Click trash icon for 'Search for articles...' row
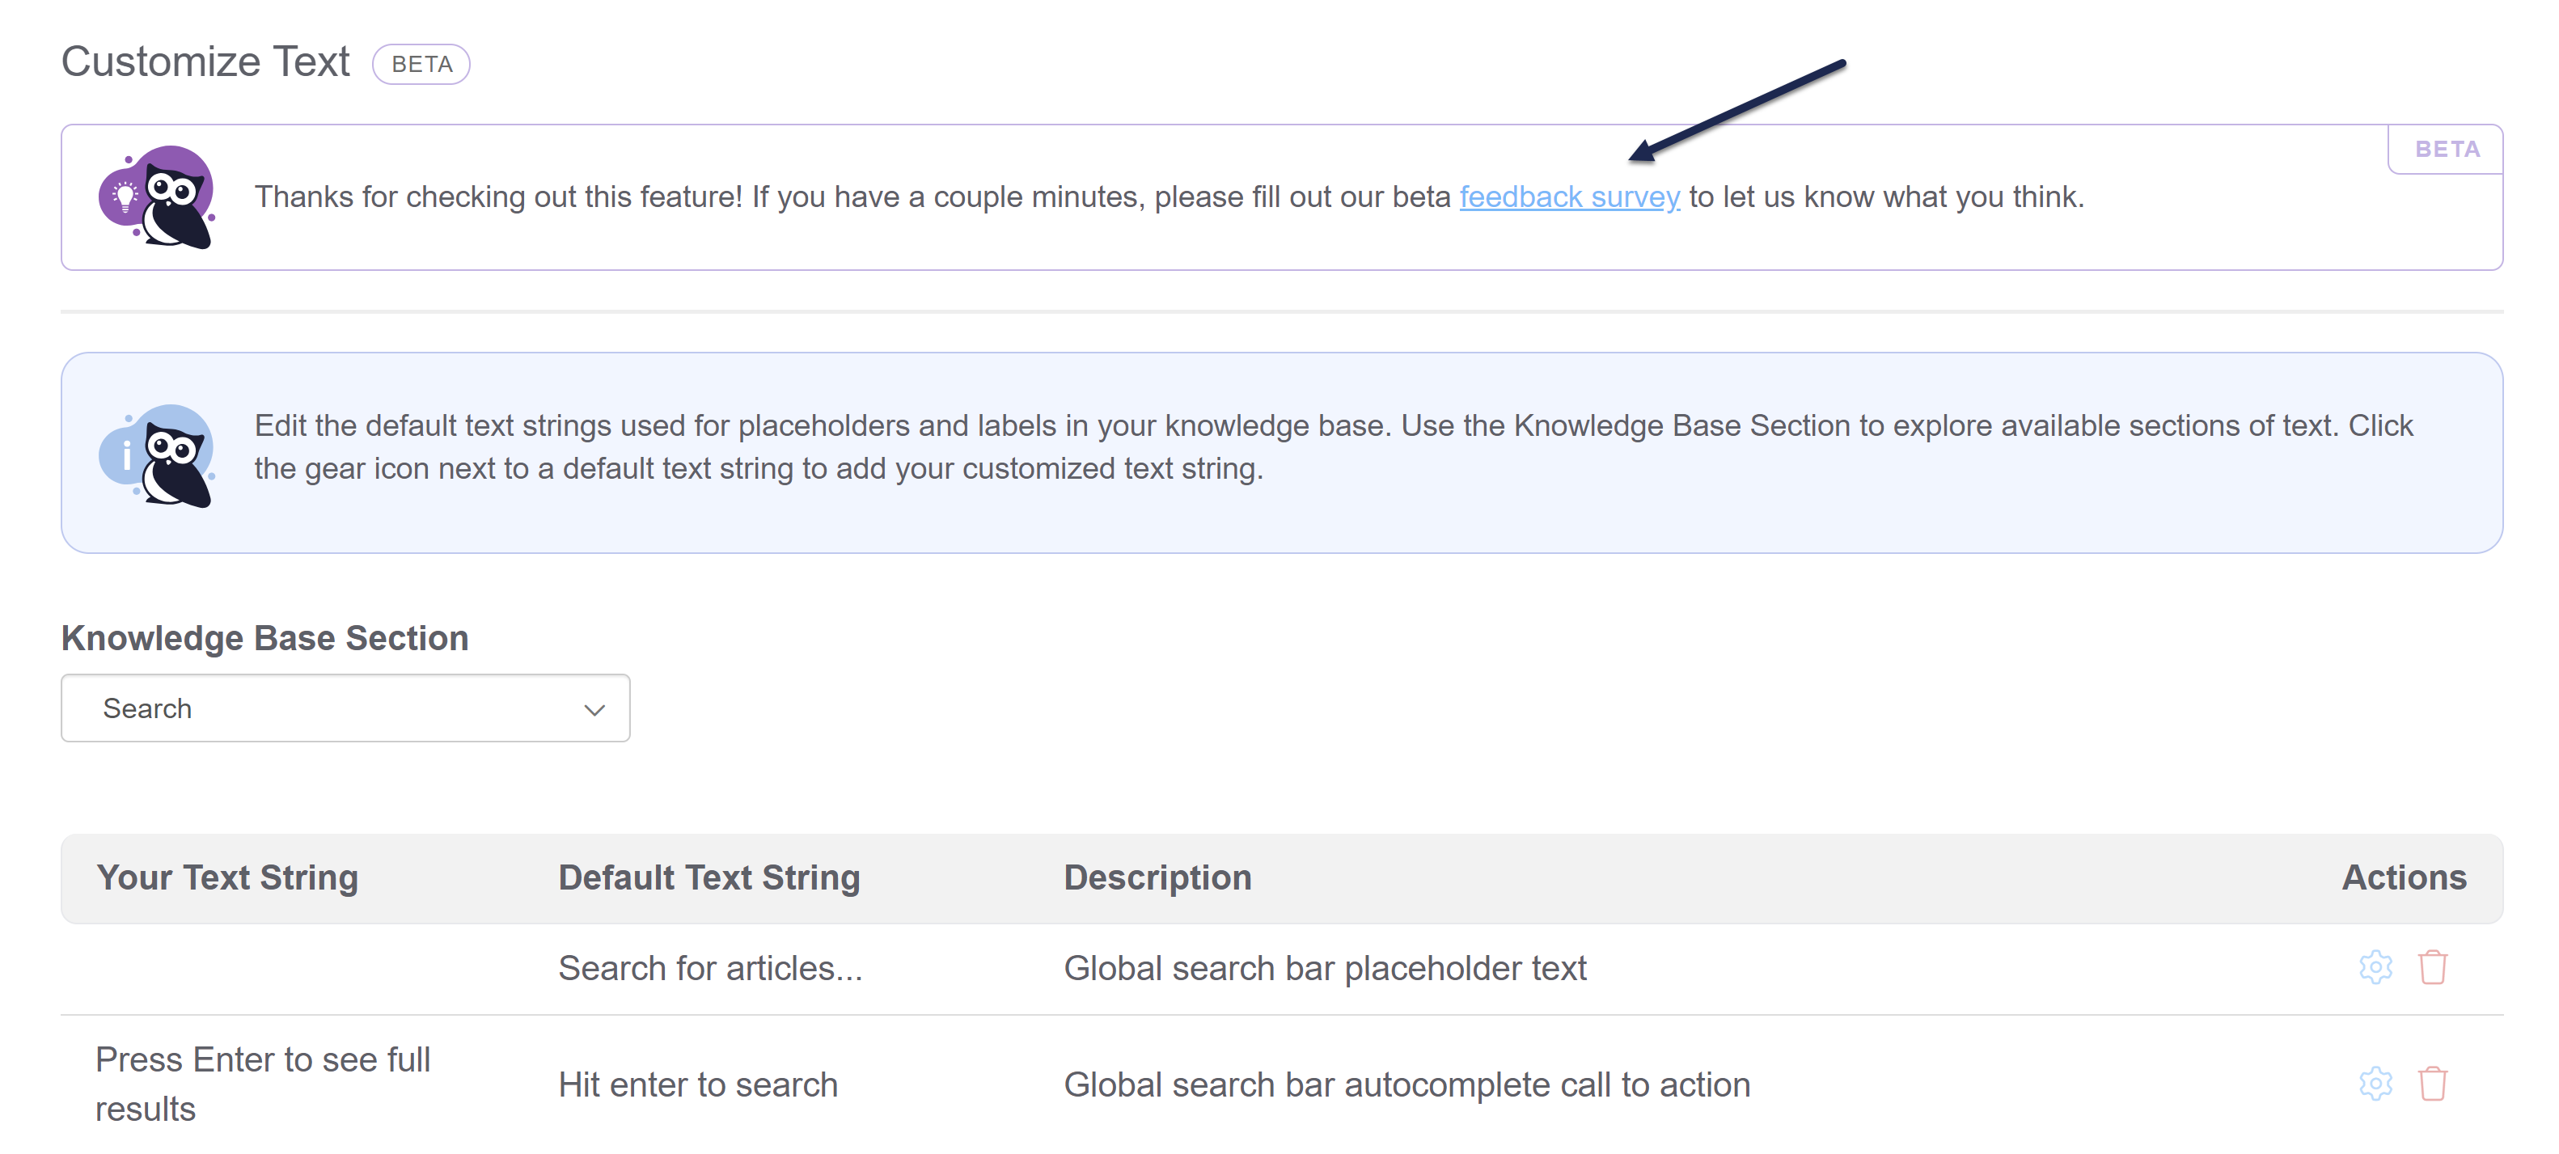Screen dimensions: 2559x1154 (x=2432, y=966)
